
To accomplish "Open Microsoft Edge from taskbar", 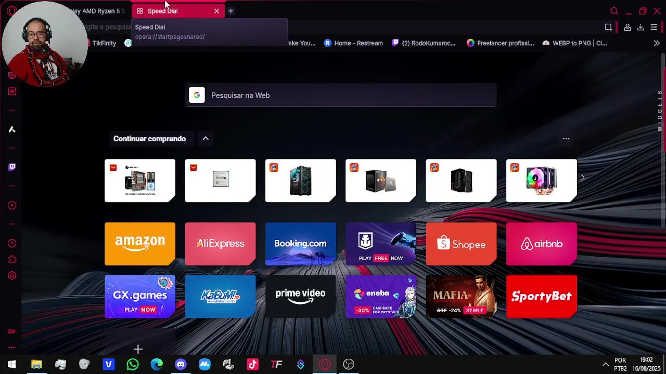I will [157, 364].
